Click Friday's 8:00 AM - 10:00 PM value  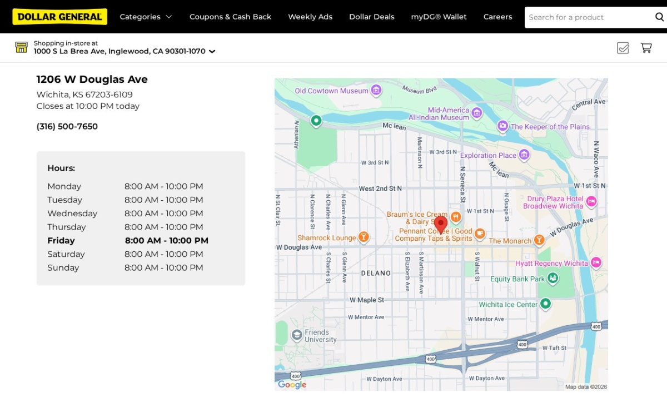point(167,241)
